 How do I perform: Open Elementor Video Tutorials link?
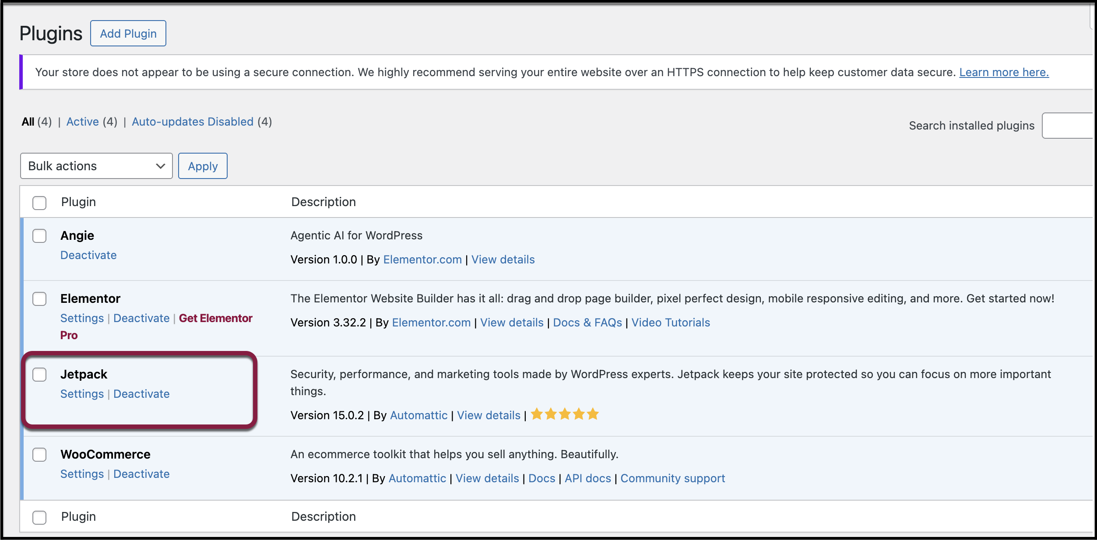(x=670, y=323)
